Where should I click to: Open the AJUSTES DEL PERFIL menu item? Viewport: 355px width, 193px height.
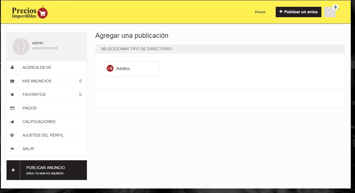pyautogui.click(x=47, y=135)
